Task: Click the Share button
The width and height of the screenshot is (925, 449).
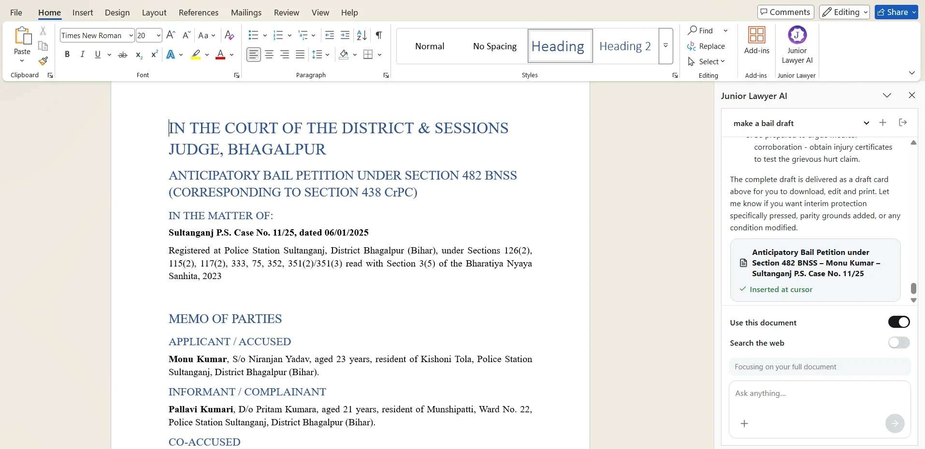Action: click(896, 12)
